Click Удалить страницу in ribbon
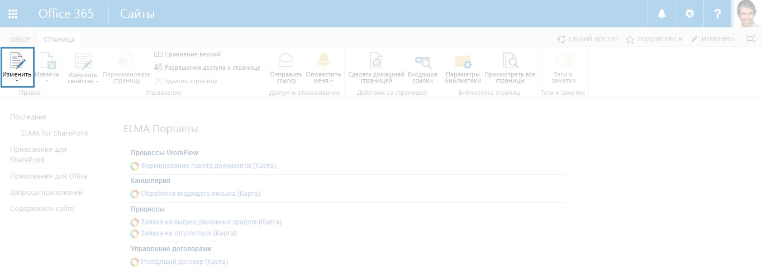The width and height of the screenshot is (762, 279). [185, 81]
